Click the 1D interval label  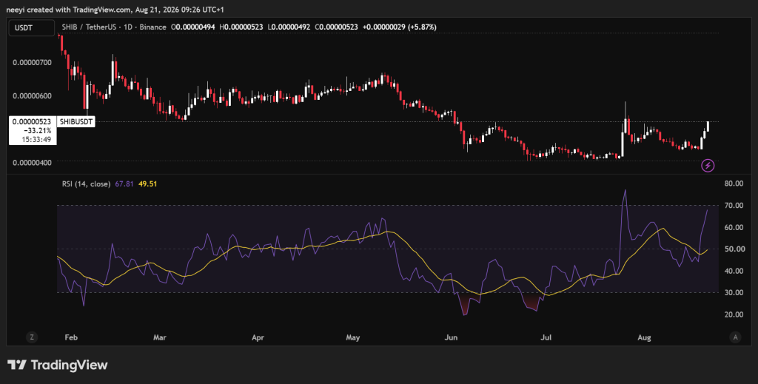(128, 27)
